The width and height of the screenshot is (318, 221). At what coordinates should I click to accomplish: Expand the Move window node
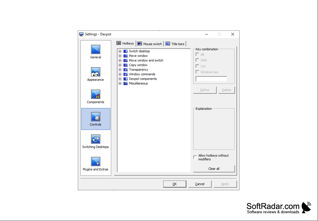coord(120,56)
